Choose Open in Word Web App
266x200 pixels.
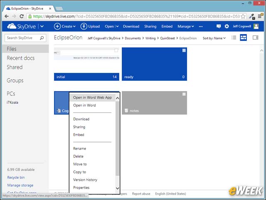(x=92, y=97)
